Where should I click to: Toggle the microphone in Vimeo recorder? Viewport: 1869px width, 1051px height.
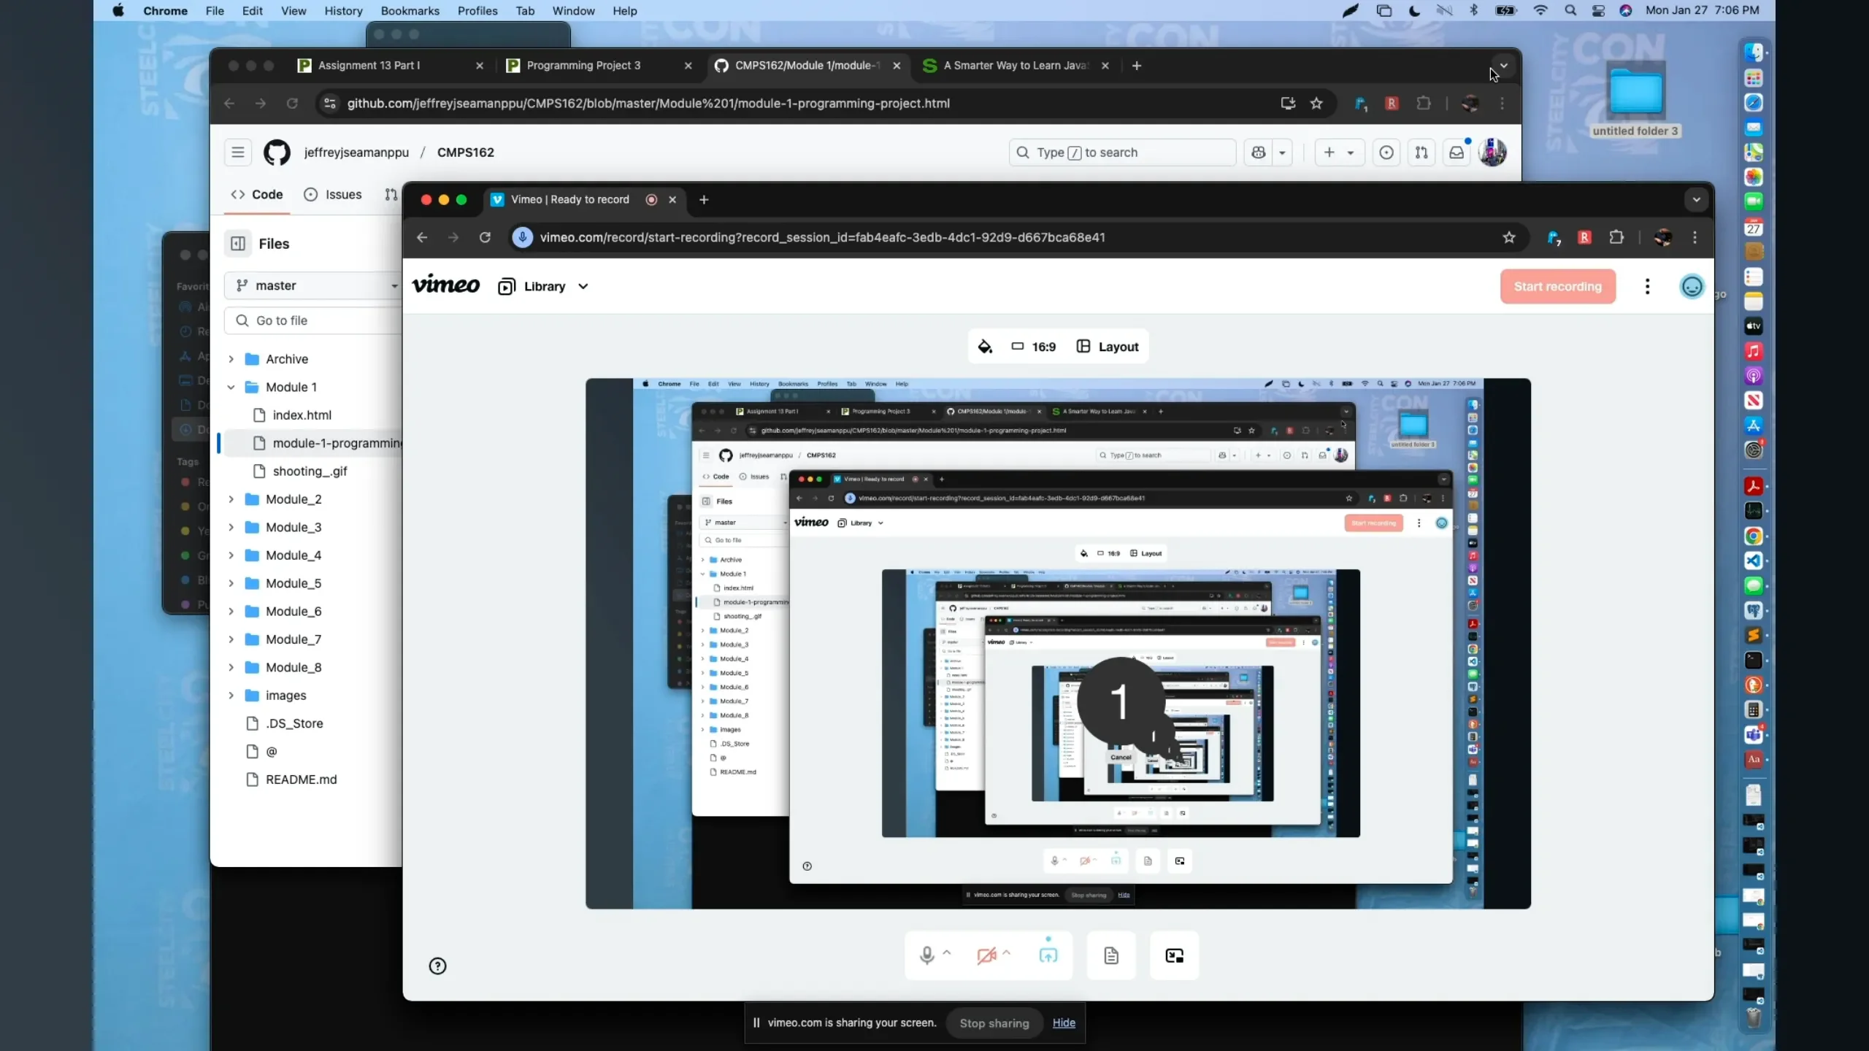[926, 955]
